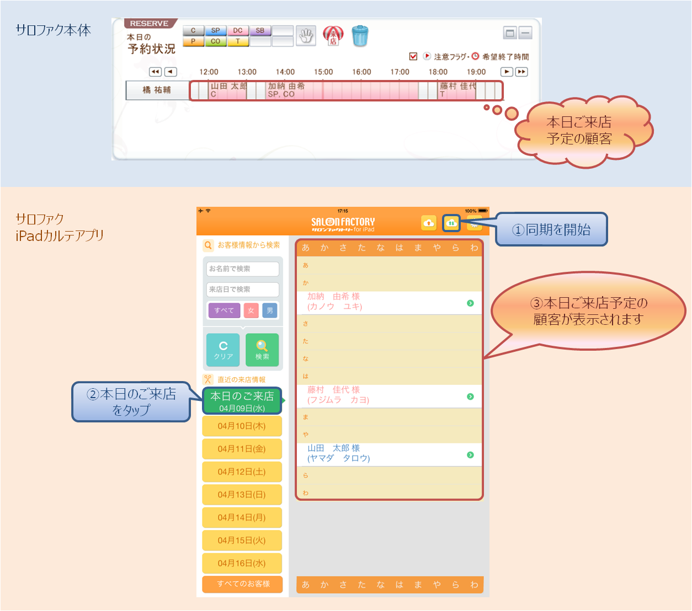This screenshot has width=692, height=611.
Task: Jump forward with the double-right arrow button
Action: [521, 72]
